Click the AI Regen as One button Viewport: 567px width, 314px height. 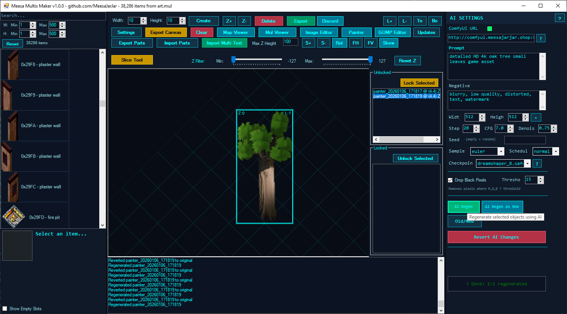pyautogui.click(x=502, y=207)
